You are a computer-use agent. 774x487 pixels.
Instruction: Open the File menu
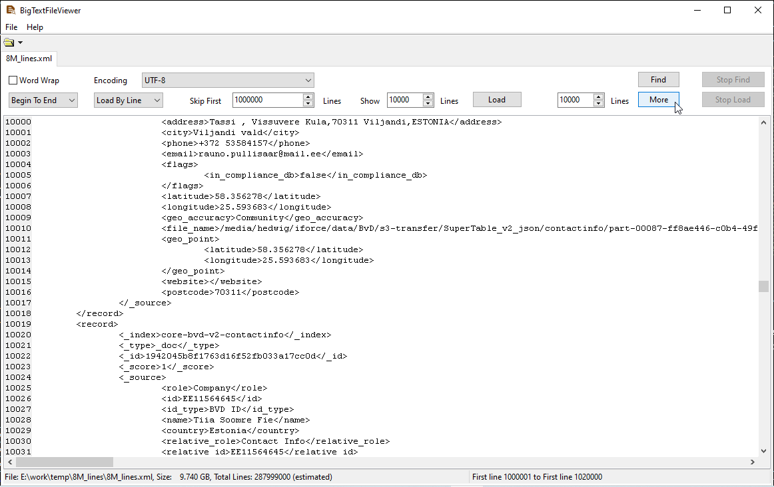[11, 27]
